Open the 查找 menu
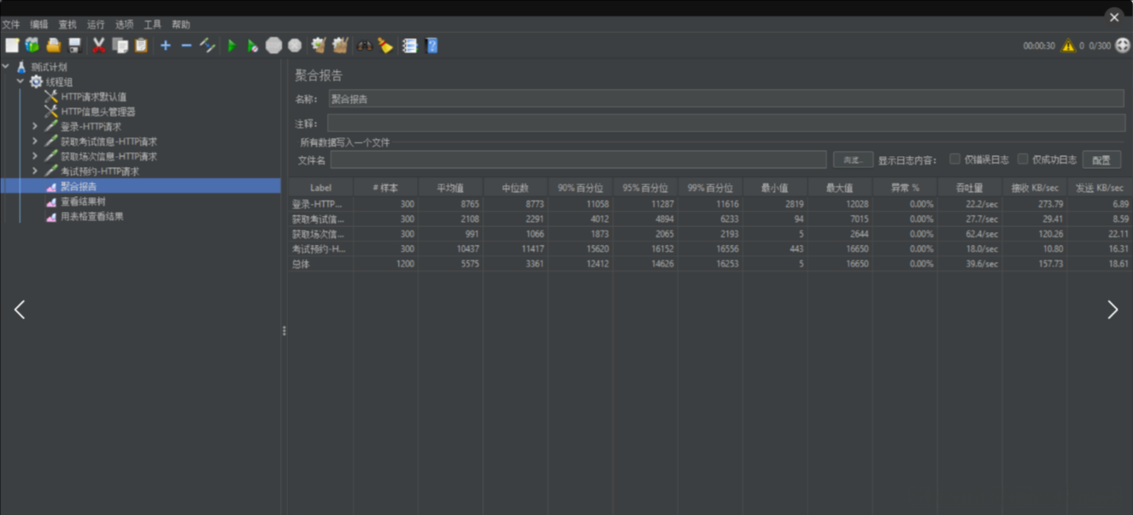 (x=68, y=25)
